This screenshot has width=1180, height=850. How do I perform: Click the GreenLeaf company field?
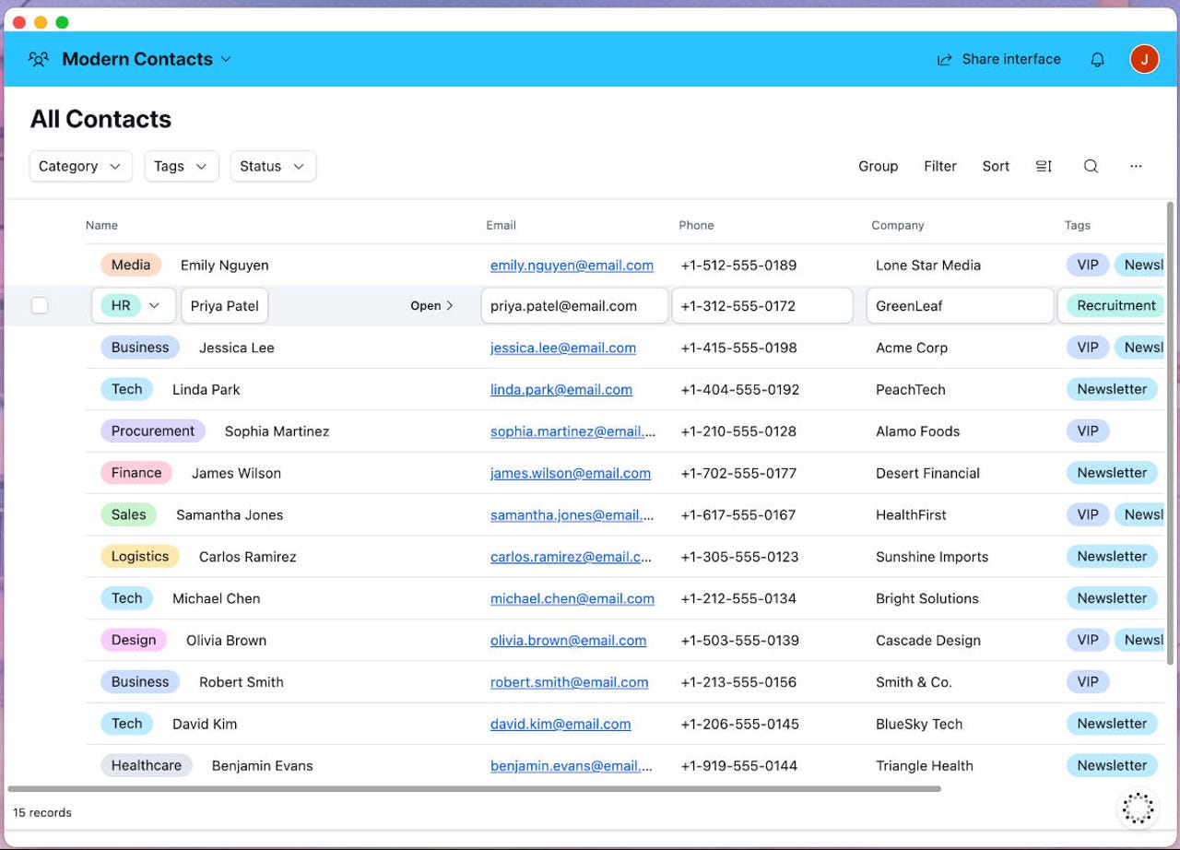point(959,305)
